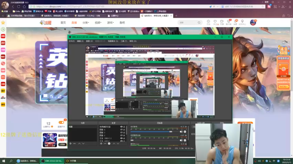Open the 网址导航 bookmark in bookmarks bar

point(26,11)
